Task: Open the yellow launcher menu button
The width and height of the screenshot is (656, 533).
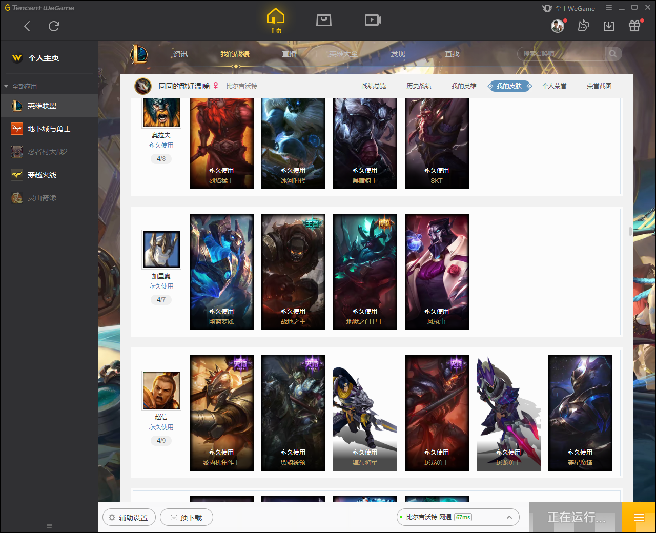Action: pos(639,517)
